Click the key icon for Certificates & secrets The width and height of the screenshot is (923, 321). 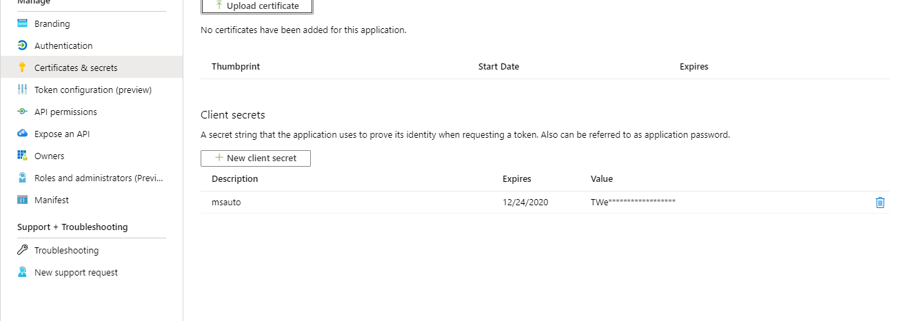click(x=22, y=68)
